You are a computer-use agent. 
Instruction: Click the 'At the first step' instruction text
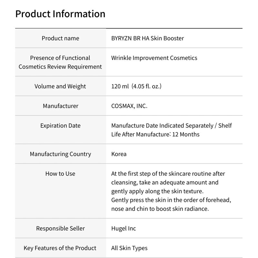click(168, 174)
